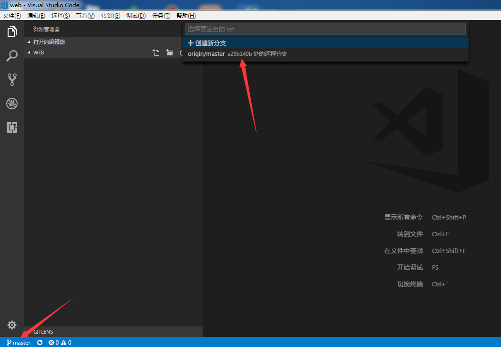Viewport: 501px width, 347px height.
Task: Open the Extensions view
Action: tap(12, 127)
